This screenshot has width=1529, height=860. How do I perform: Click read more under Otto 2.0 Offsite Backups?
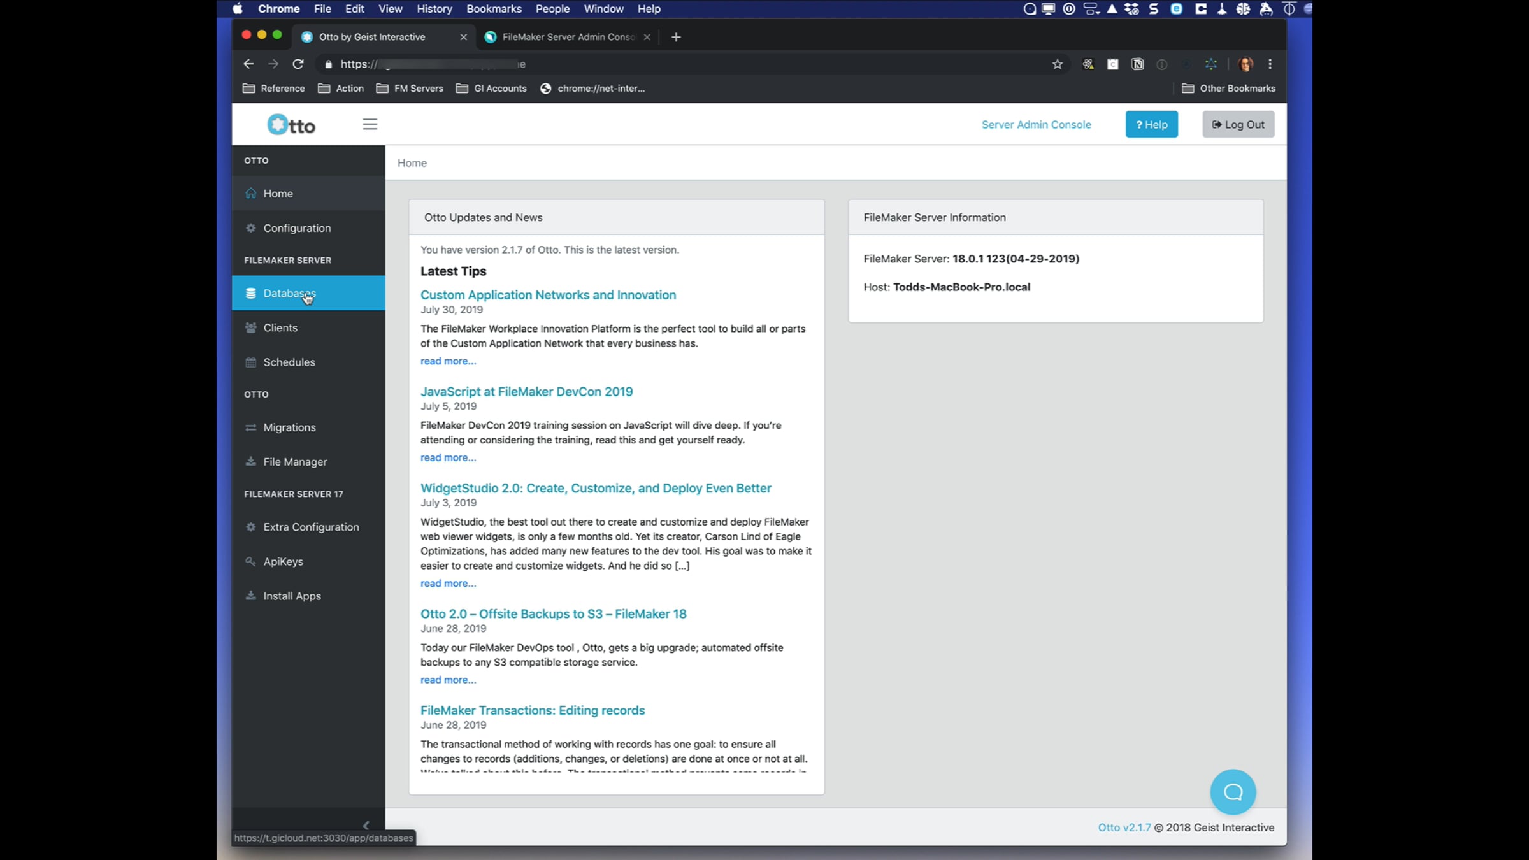pos(448,680)
